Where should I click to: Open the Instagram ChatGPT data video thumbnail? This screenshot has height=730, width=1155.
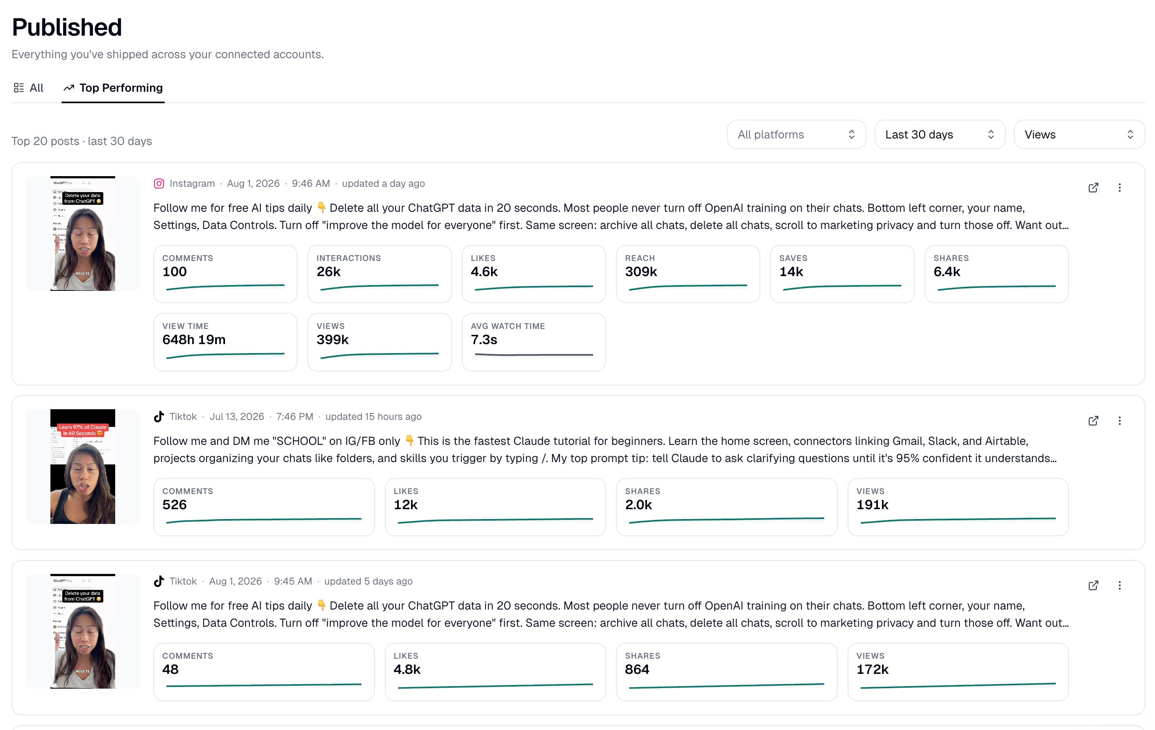(82, 234)
